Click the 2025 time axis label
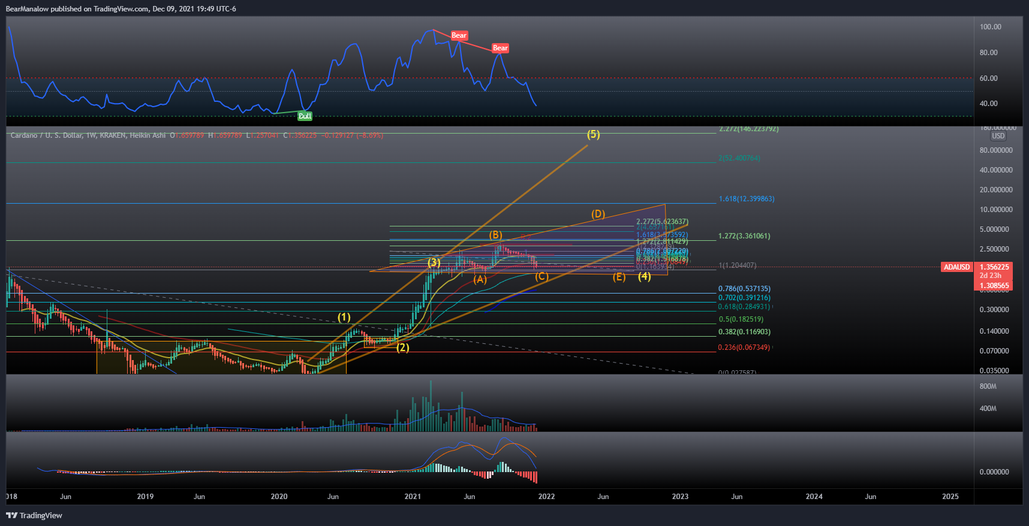This screenshot has width=1029, height=526. [x=950, y=497]
